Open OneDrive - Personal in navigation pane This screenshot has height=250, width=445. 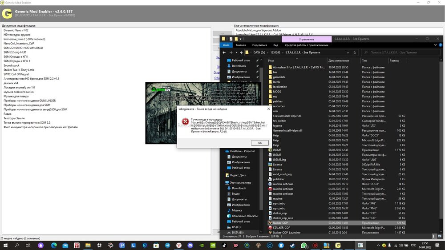[242, 151]
